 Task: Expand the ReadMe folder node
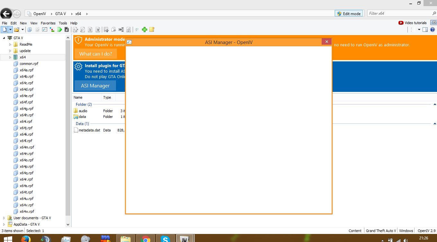[10, 44]
